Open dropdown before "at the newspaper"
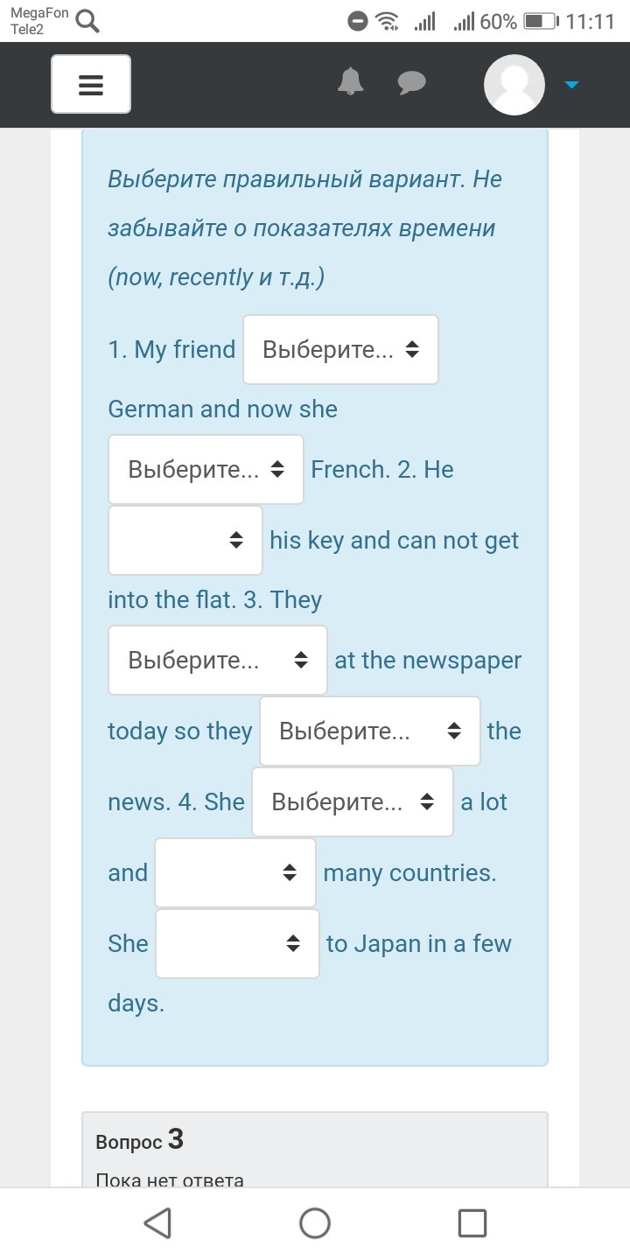Image resolution: width=630 pixels, height=1260 pixels. pos(218,661)
